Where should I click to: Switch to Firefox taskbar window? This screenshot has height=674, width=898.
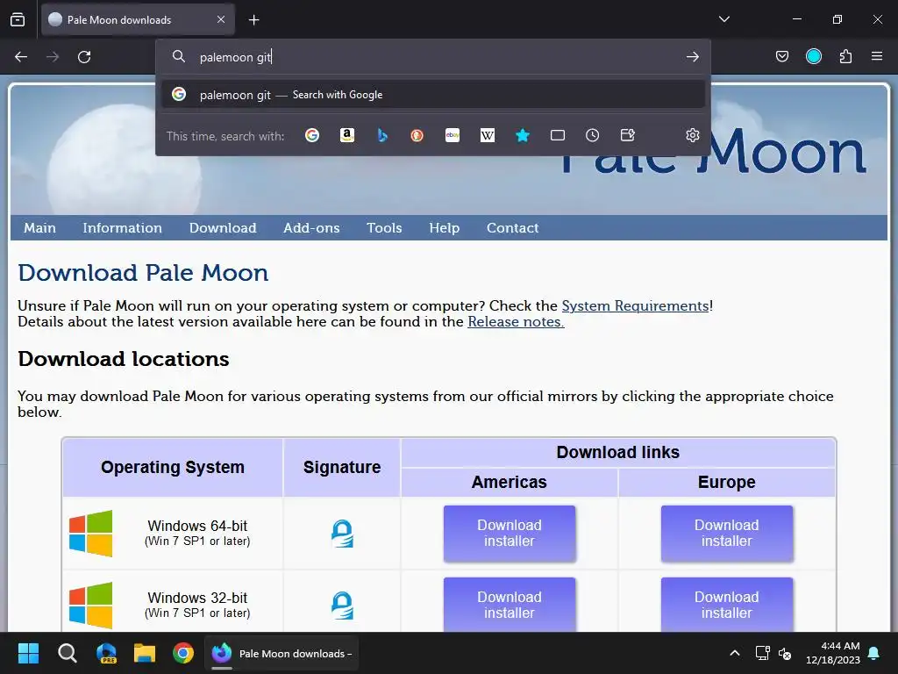point(282,653)
